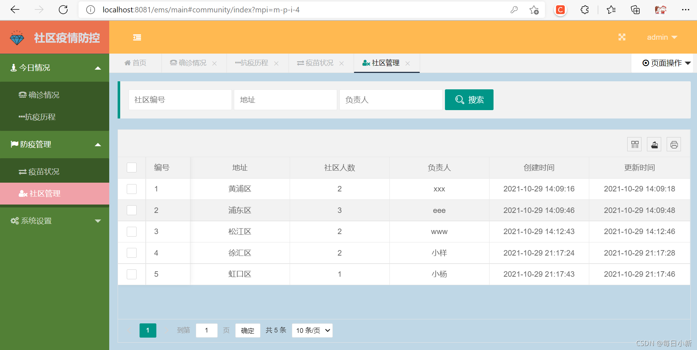Click the 确定 pagination button
Viewport: 697px width, 350px height.
click(248, 330)
